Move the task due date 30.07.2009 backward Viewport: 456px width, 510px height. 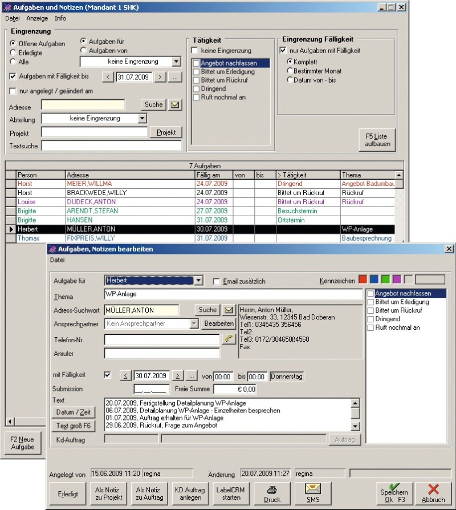[x=125, y=376]
